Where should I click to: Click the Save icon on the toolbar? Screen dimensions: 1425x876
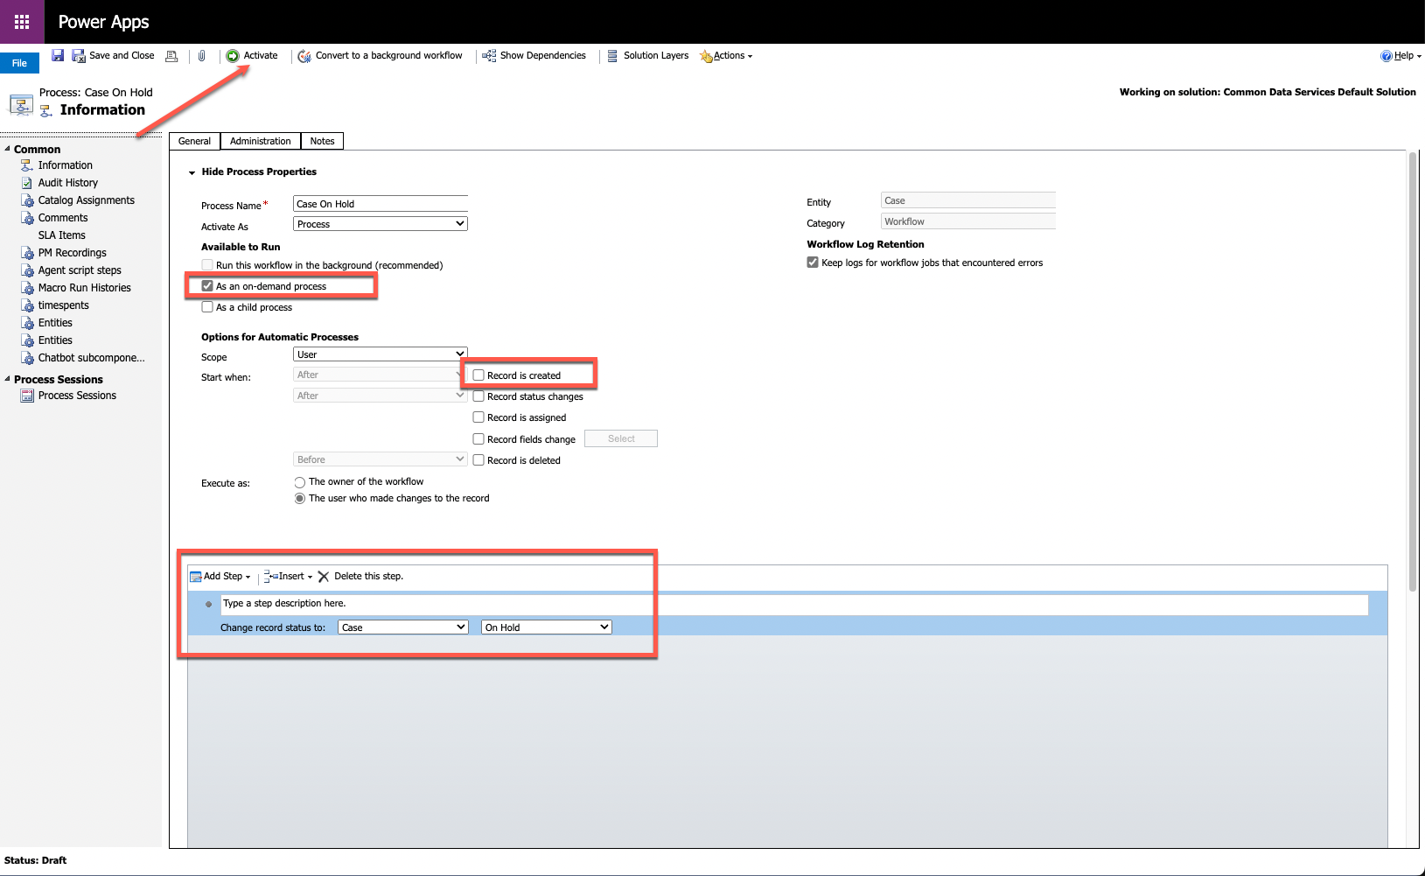58,55
